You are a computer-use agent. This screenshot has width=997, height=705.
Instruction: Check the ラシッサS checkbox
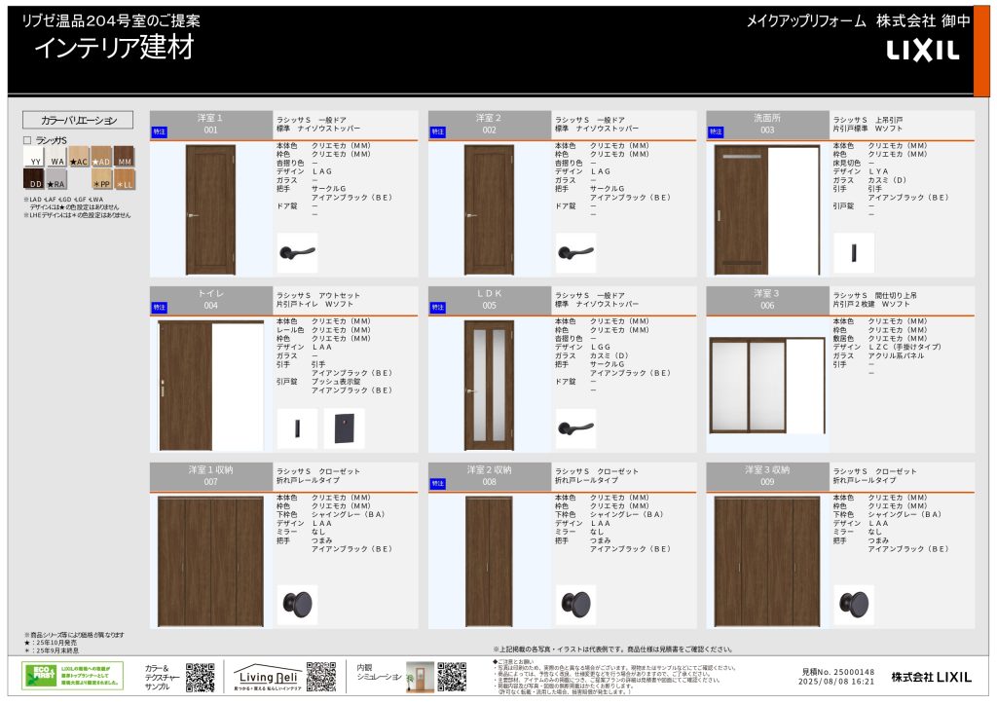coord(27,140)
